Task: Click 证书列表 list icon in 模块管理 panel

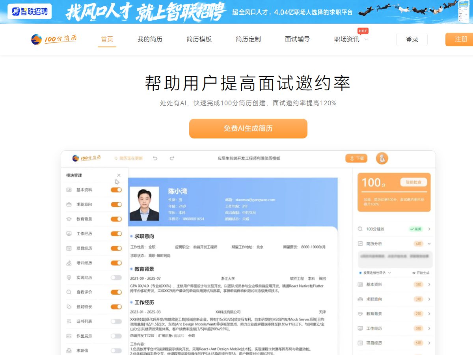Action: [x=69, y=321]
